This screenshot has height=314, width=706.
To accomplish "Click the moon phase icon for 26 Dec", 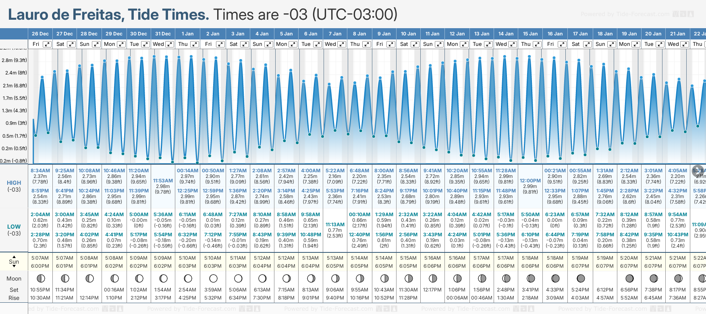I will coord(40,279).
